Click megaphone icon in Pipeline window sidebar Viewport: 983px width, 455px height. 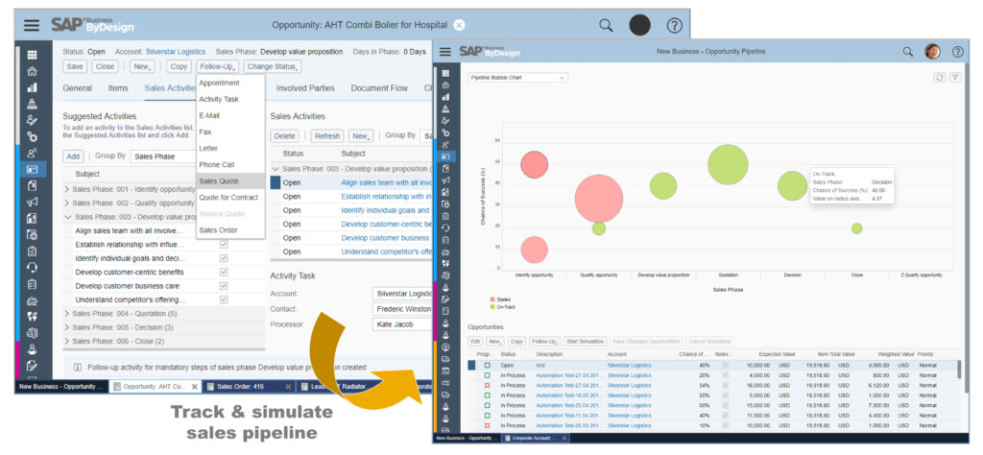tap(445, 180)
